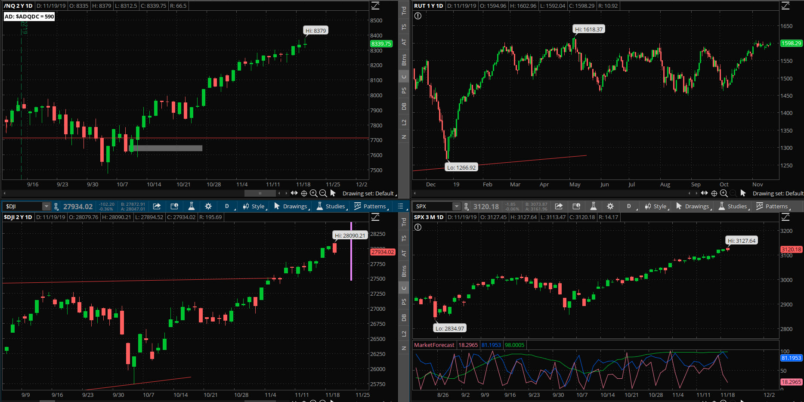
Task: Open the $DJI symbol dropdown arrow
Action: (x=46, y=207)
